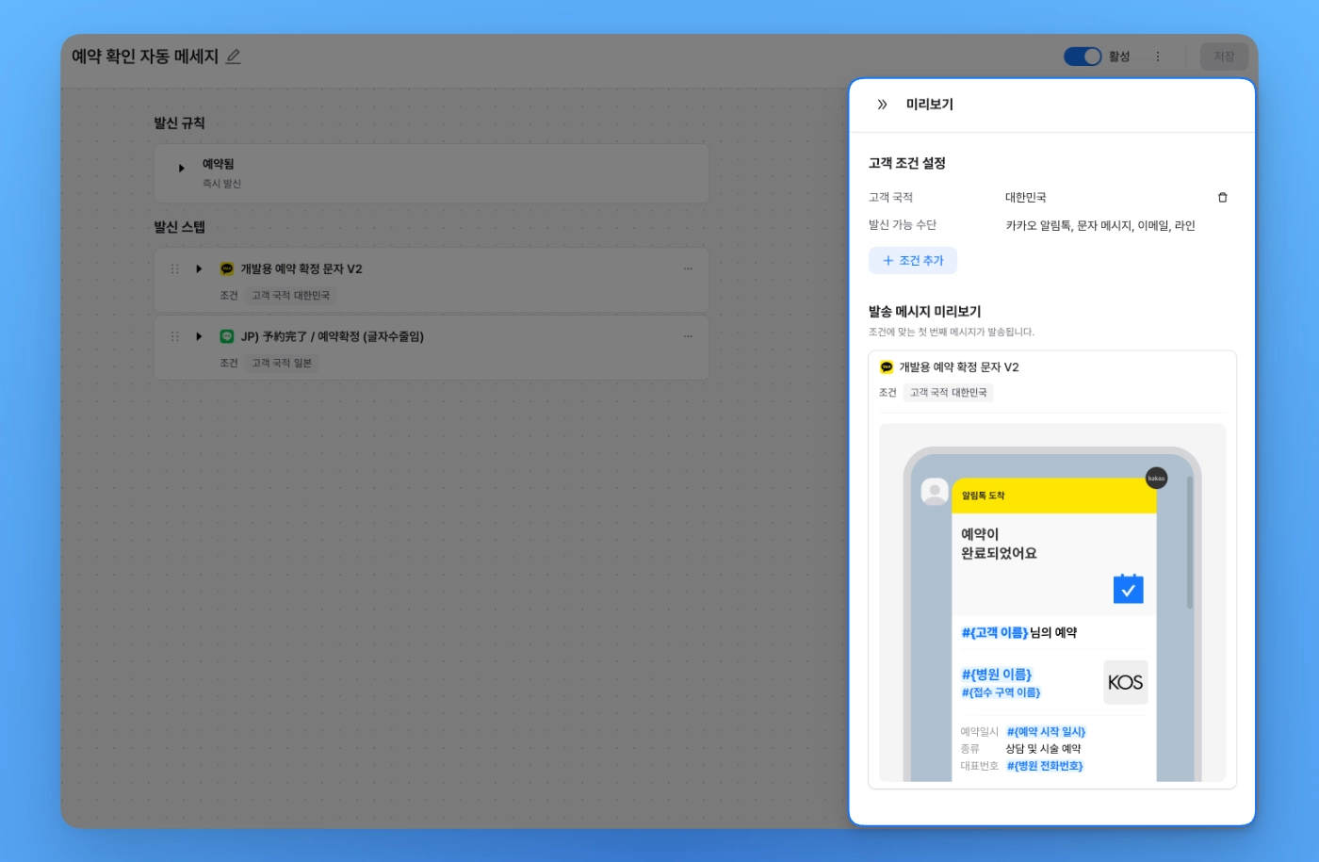Open the more options of the JP) 予約完了 step
The height and width of the screenshot is (862, 1319).
[688, 336]
